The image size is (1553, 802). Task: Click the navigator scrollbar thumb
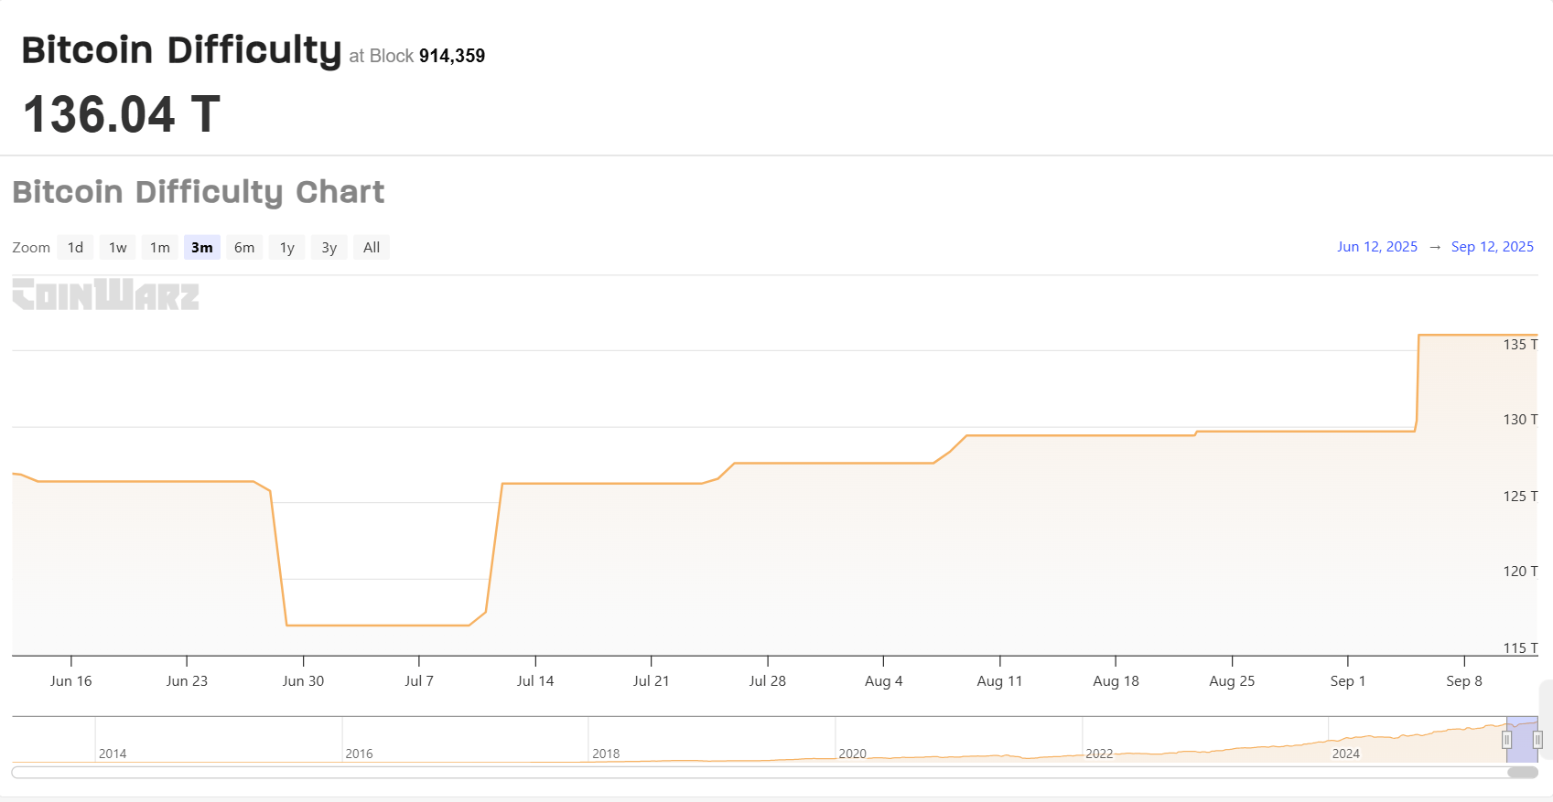(1523, 773)
